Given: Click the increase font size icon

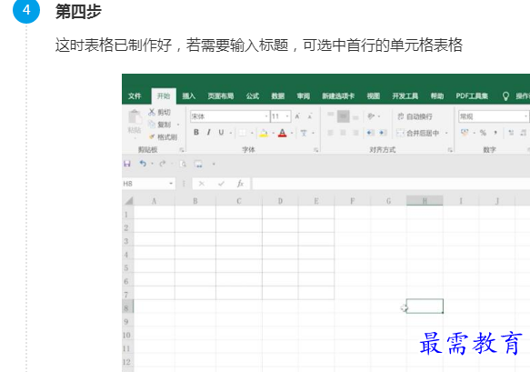Looking at the screenshot, I should click(x=297, y=116).
